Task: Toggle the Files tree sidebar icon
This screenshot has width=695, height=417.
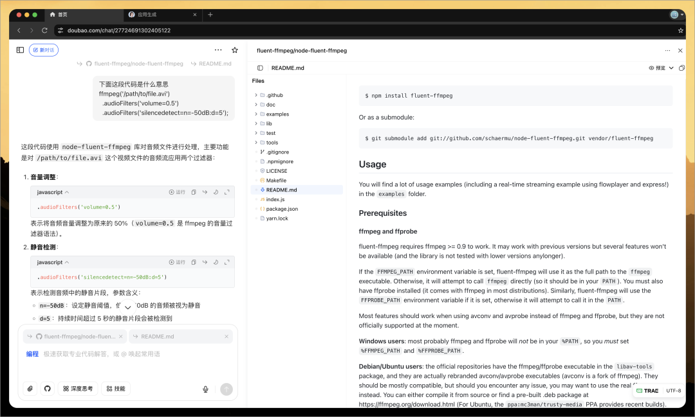Action: tap(260, 67)
